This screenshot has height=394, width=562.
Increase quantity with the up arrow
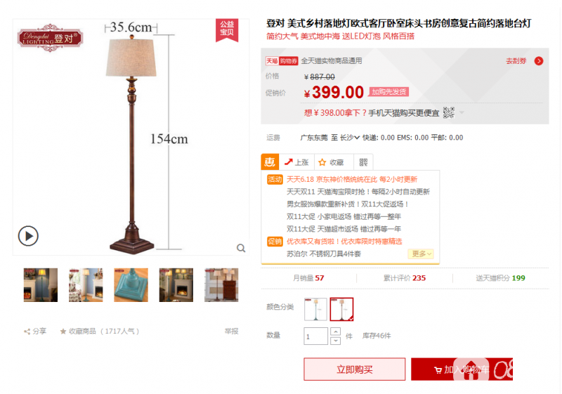point(335,331)
